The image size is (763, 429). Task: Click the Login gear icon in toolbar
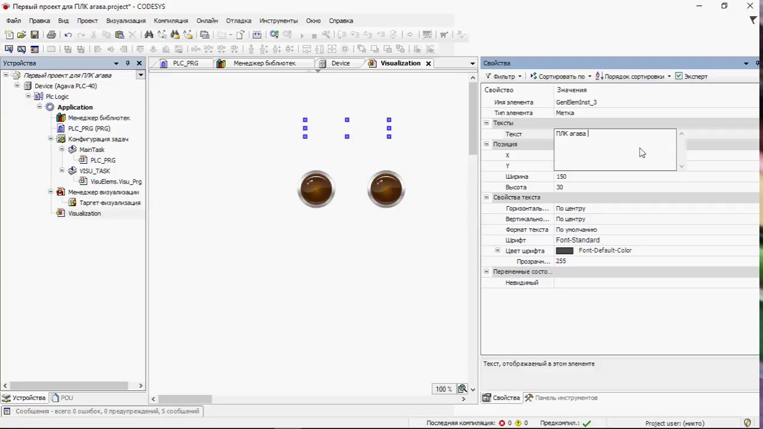tap(274, 35)
